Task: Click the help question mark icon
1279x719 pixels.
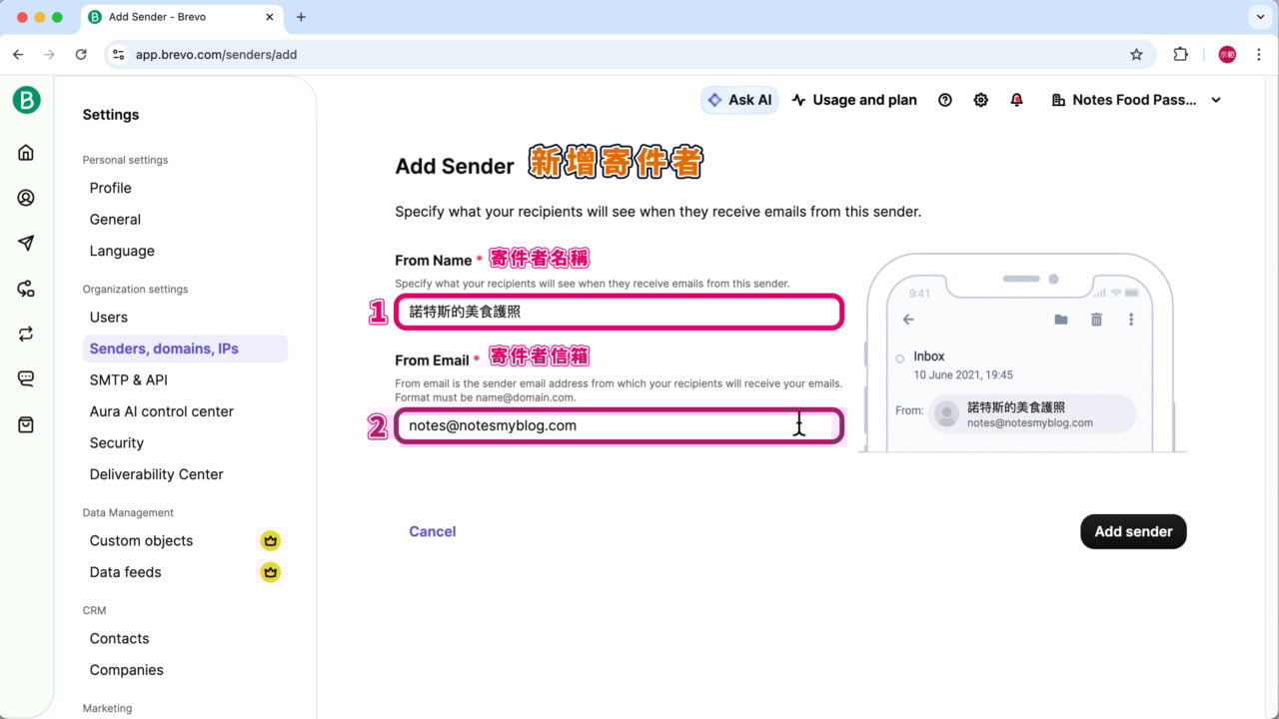Action: point(944,99)
